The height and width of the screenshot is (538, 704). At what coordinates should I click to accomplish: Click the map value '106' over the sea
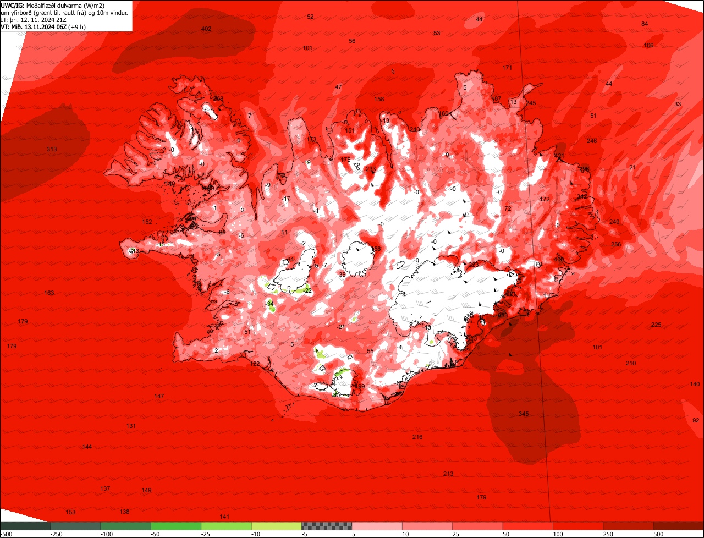tap(648, 45)
